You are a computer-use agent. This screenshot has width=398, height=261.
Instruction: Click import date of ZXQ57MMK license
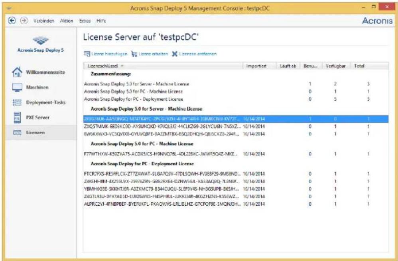[254, 127]
